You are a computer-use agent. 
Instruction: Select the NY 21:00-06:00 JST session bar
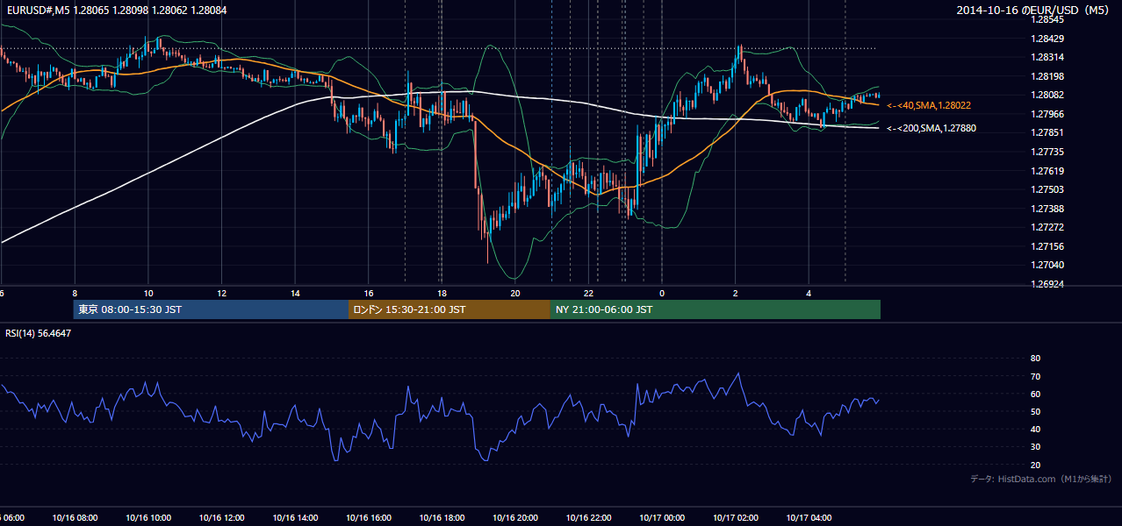[x=716, y=309]
